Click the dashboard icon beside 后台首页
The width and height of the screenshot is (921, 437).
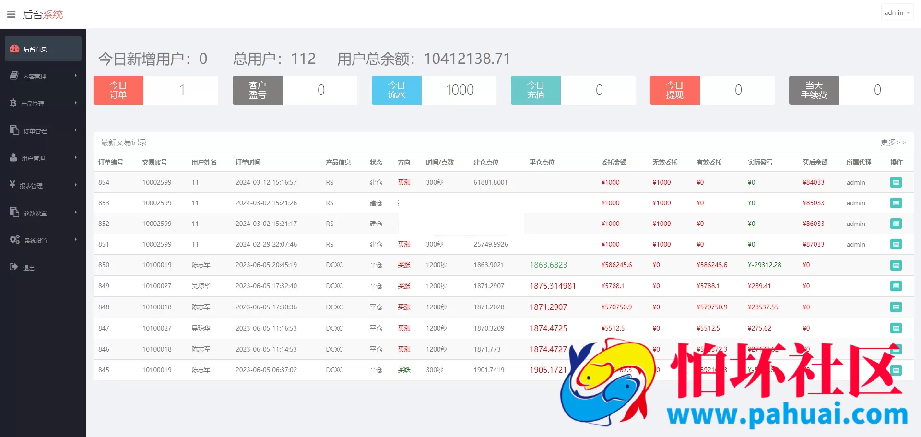14,48
